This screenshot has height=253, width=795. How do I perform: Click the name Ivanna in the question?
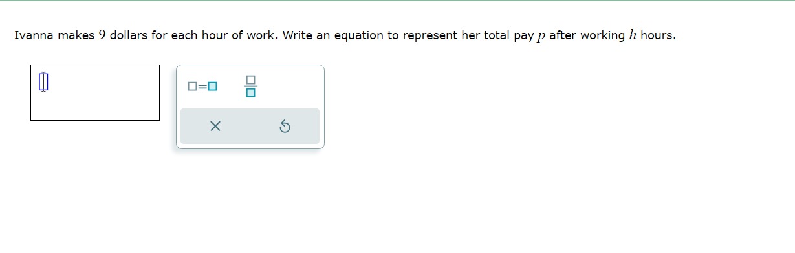coord(34,35)
